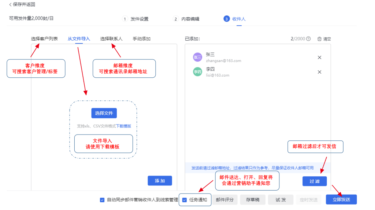Click 李四's green avatar icon
The image size is (375, 210).
coord(197,72)
